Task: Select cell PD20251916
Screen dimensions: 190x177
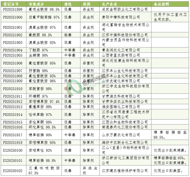Action: [x=13, y=127]
